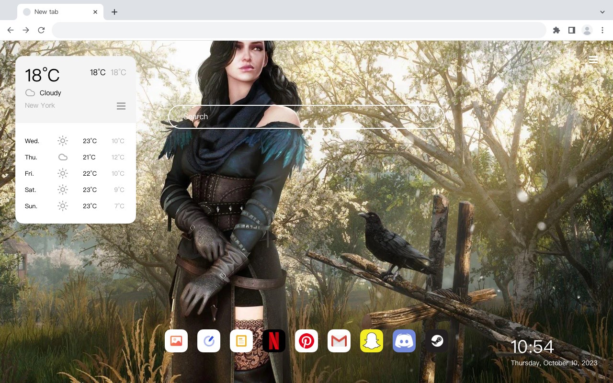Go back to the previous page
This screenshot has height=383, width=613.
[x=11, y=30]
